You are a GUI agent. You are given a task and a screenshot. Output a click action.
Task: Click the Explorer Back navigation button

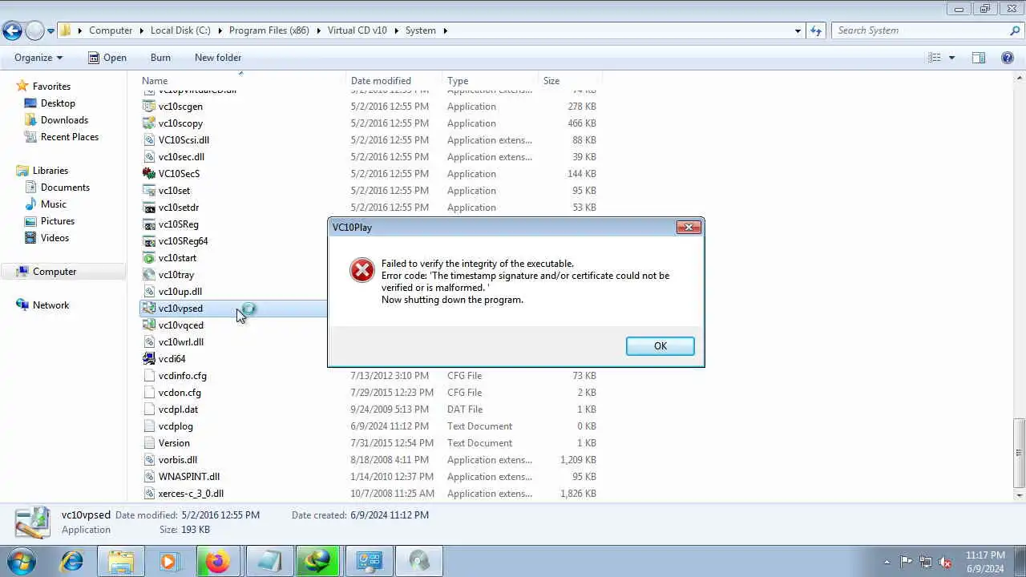click(x=12, y=30)
